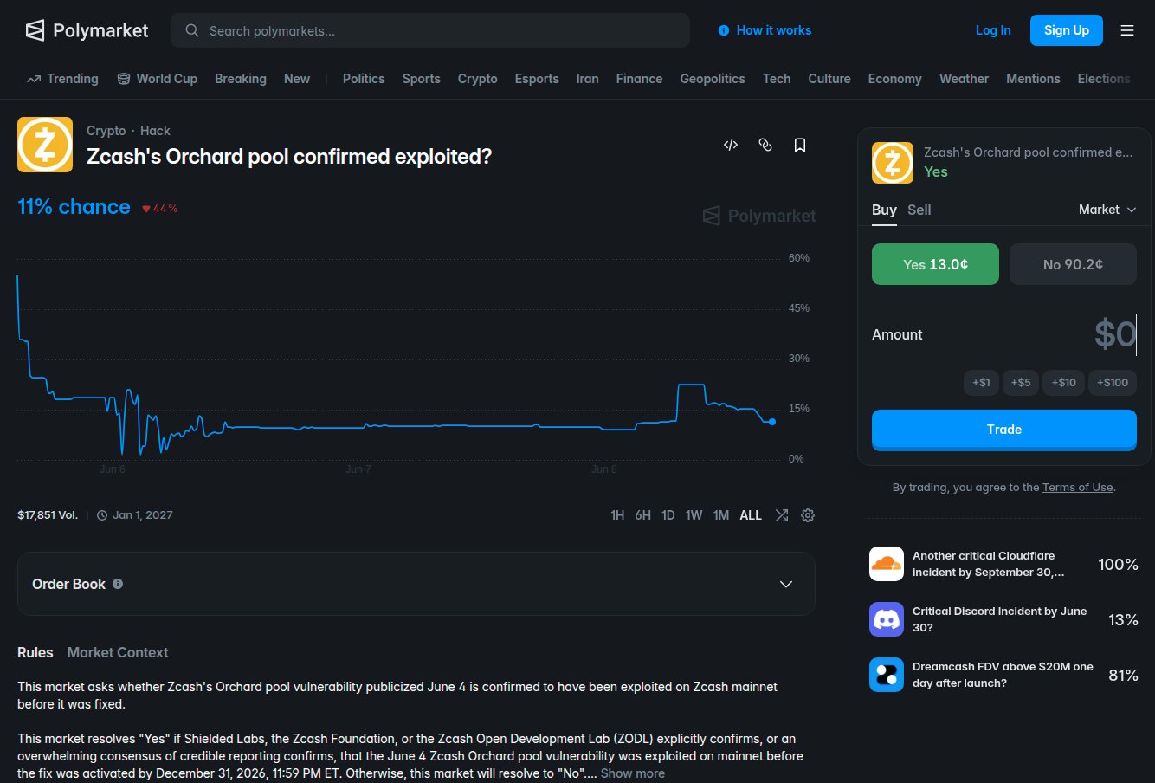Switch chart range to 6H
This screenshot has width=1155, height=783.
tap(642, 515)
